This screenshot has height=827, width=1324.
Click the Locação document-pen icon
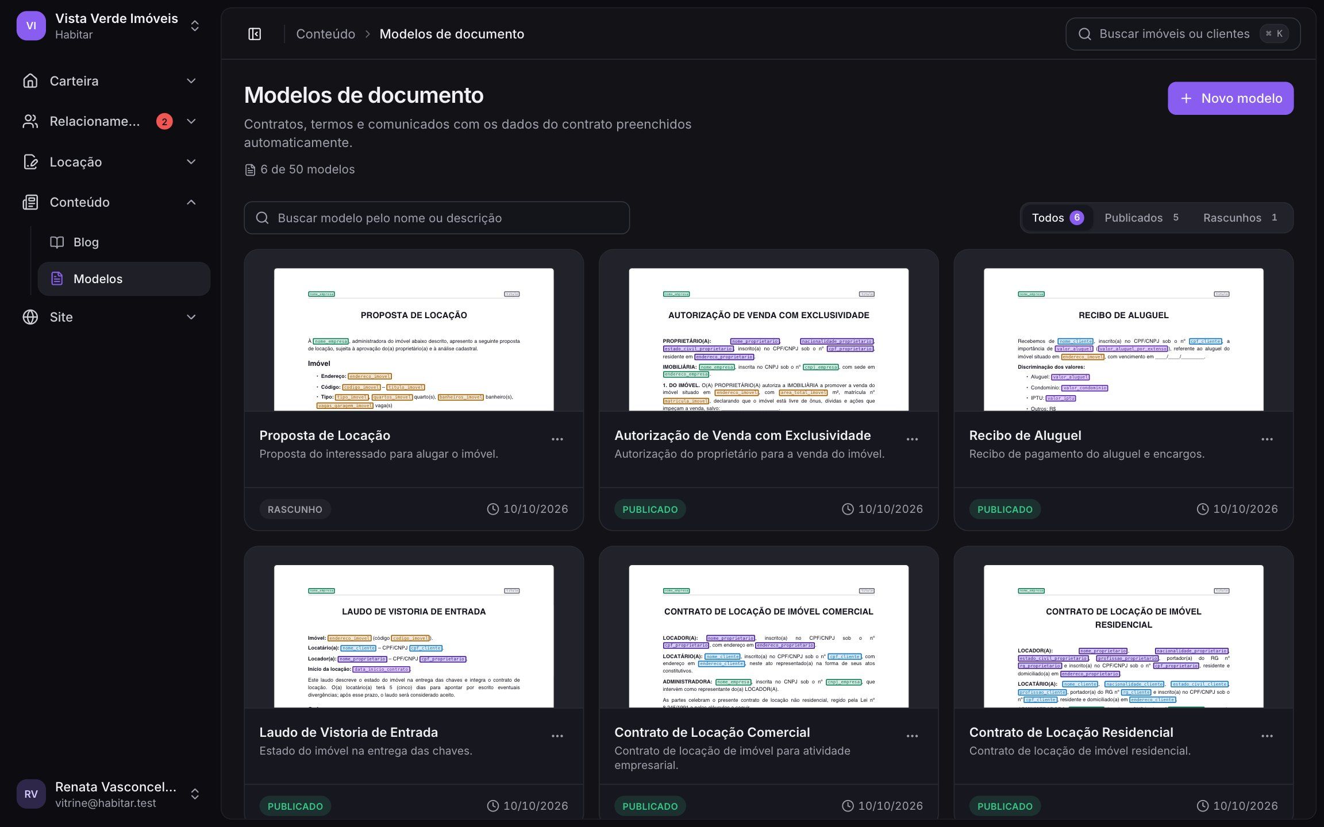coord(30,162)
